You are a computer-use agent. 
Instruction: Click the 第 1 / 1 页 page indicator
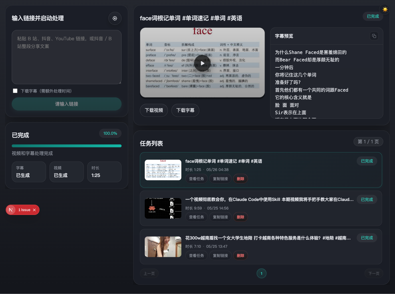click(x=368, y=142)
